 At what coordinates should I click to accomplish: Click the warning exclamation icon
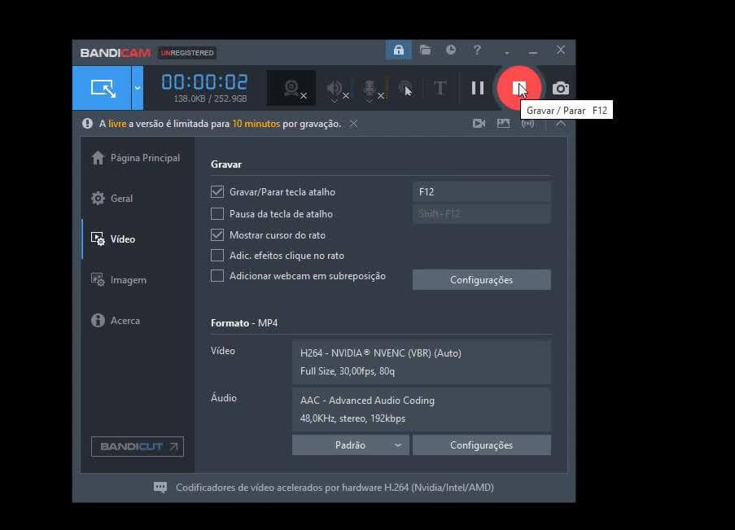point(87,124)
